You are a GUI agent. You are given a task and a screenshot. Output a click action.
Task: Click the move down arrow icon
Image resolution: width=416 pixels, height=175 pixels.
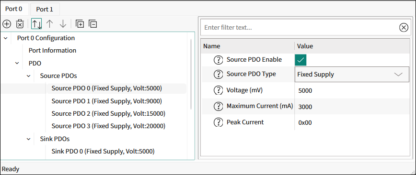(x=63, y=24)
